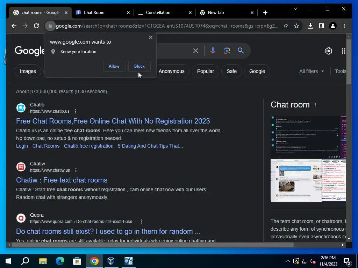Clear the Google search box with X
Image resolution: width=358 pixels, height=268 pixels.
coord(196,51)
